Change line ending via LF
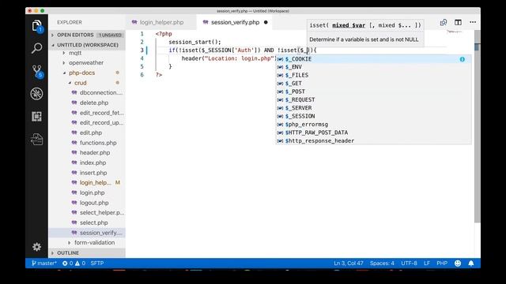Viewport: 506px width, 284px height. 427,263
